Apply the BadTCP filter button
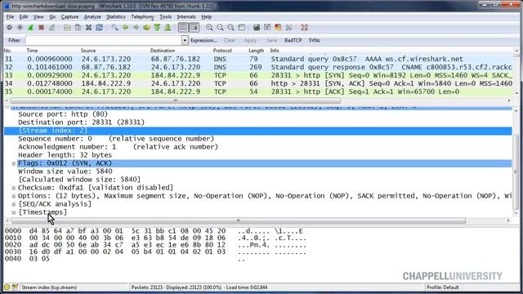523x294 pixels. (x=293, y=40)
